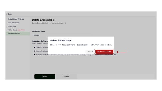This screenshot has height=91, width=162.
Task: Click the Back arrow icon
Action: [x=7, y=14]
